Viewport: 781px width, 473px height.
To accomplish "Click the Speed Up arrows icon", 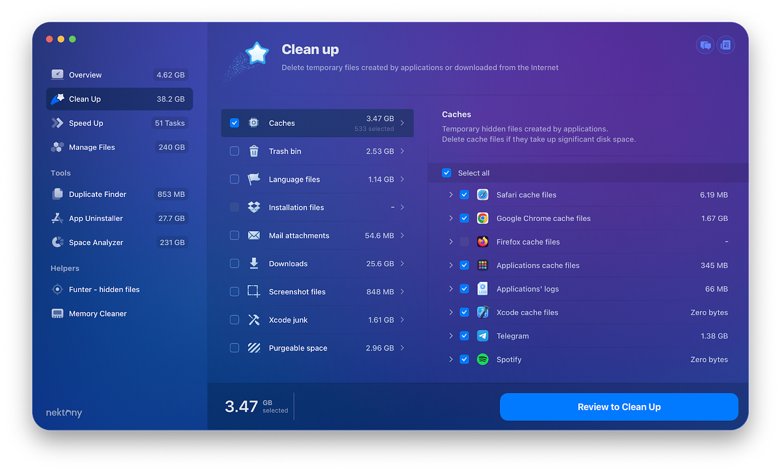I will (x=57, y=123).
